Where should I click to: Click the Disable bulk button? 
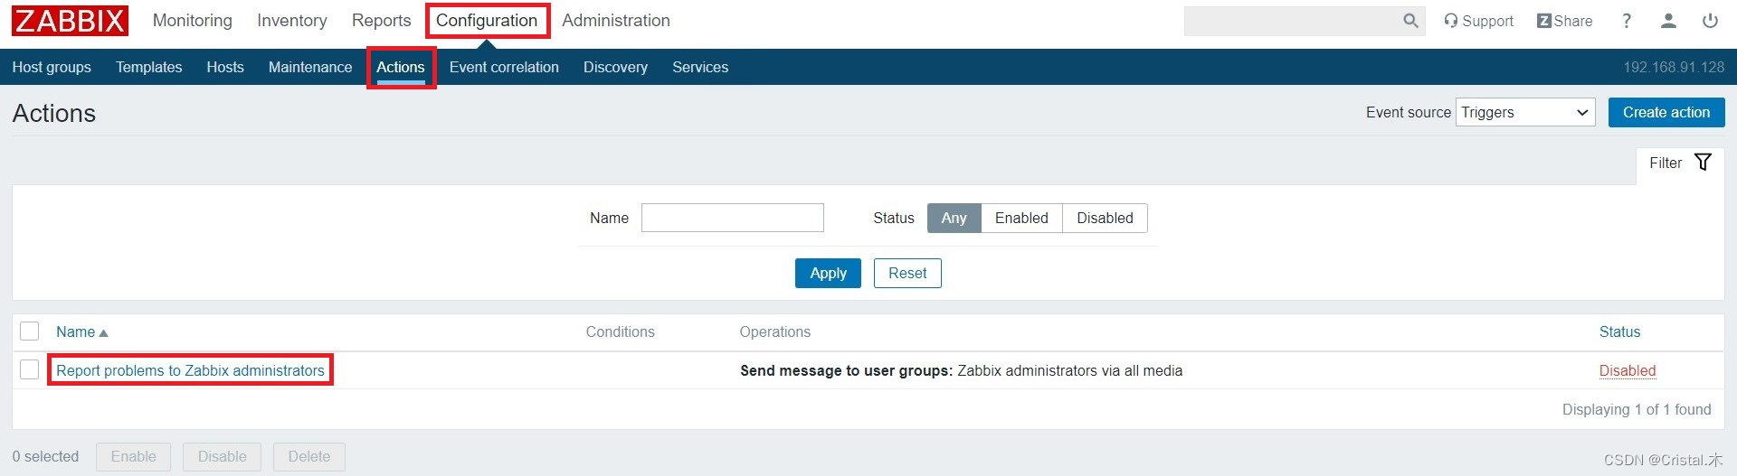(x=222, y=457)
